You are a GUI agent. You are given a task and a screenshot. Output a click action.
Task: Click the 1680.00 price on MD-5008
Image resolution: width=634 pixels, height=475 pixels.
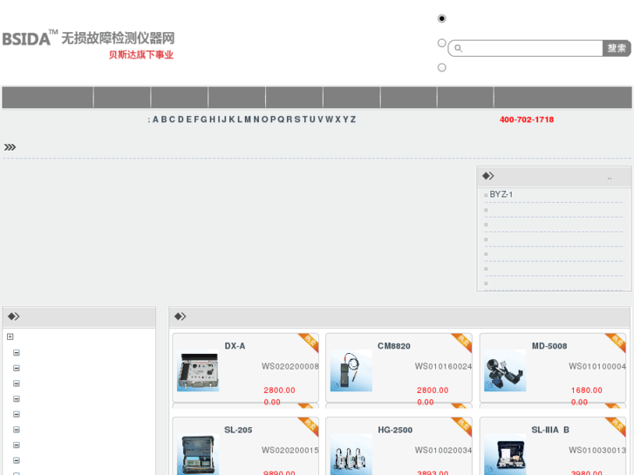587,390
